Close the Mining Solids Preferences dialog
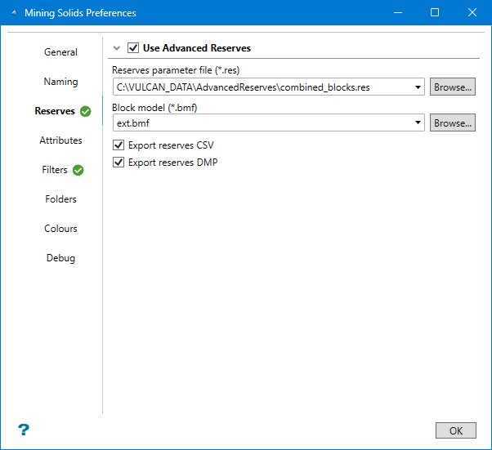Screen dimensions: 492x450 click(472, 13)
